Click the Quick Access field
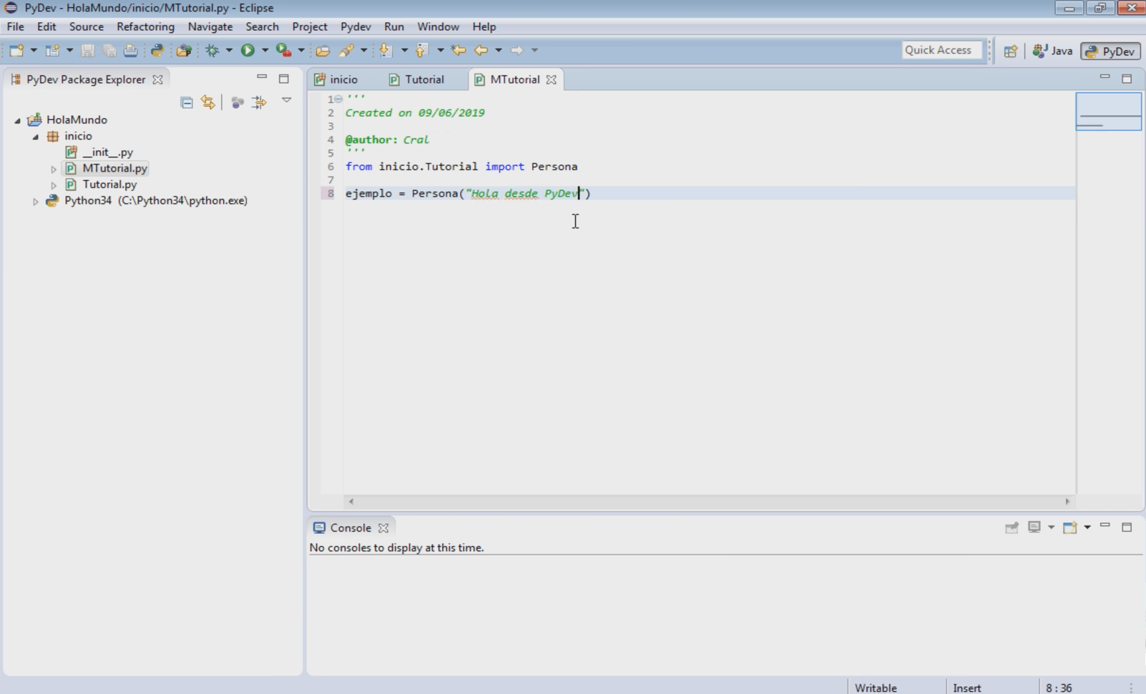 [x=941, y=50]
